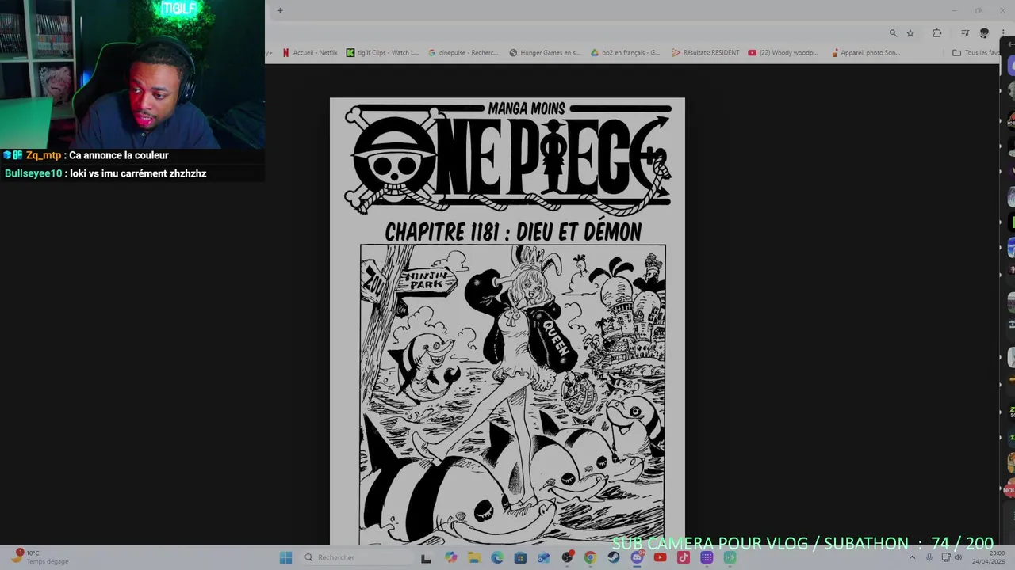This screenshot has height=570, width=1015.
Task: Click the zoom magnifier icon in address bar
Action: [893, 32]
